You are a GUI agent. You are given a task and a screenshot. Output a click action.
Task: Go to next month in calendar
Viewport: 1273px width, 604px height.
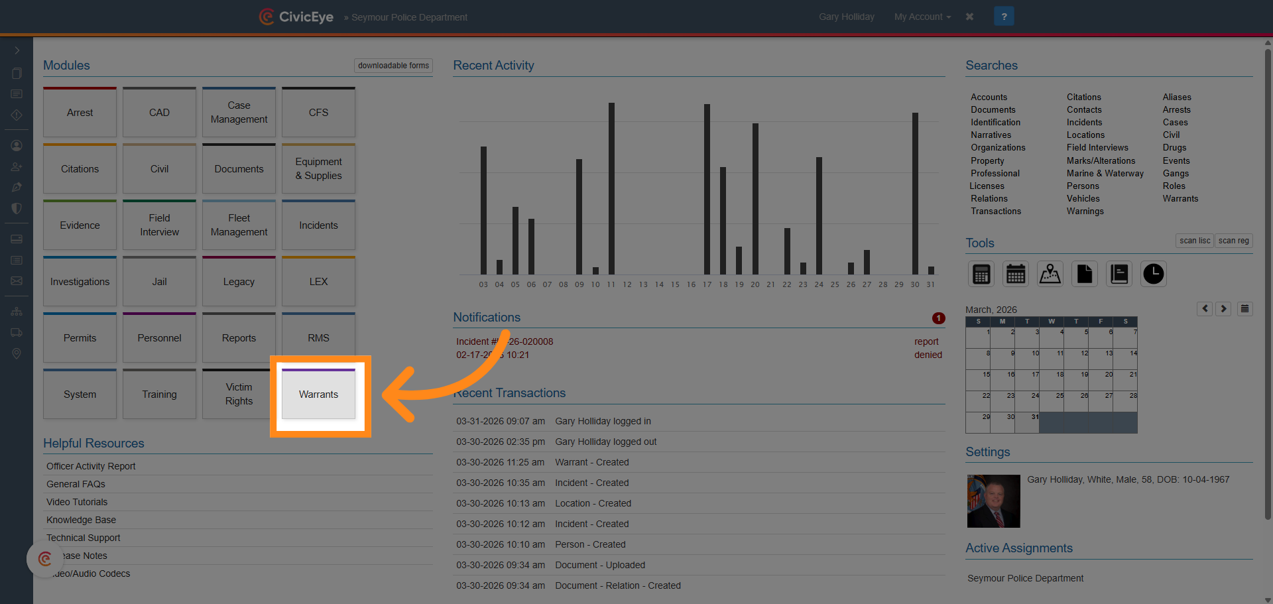(1224, 308)
